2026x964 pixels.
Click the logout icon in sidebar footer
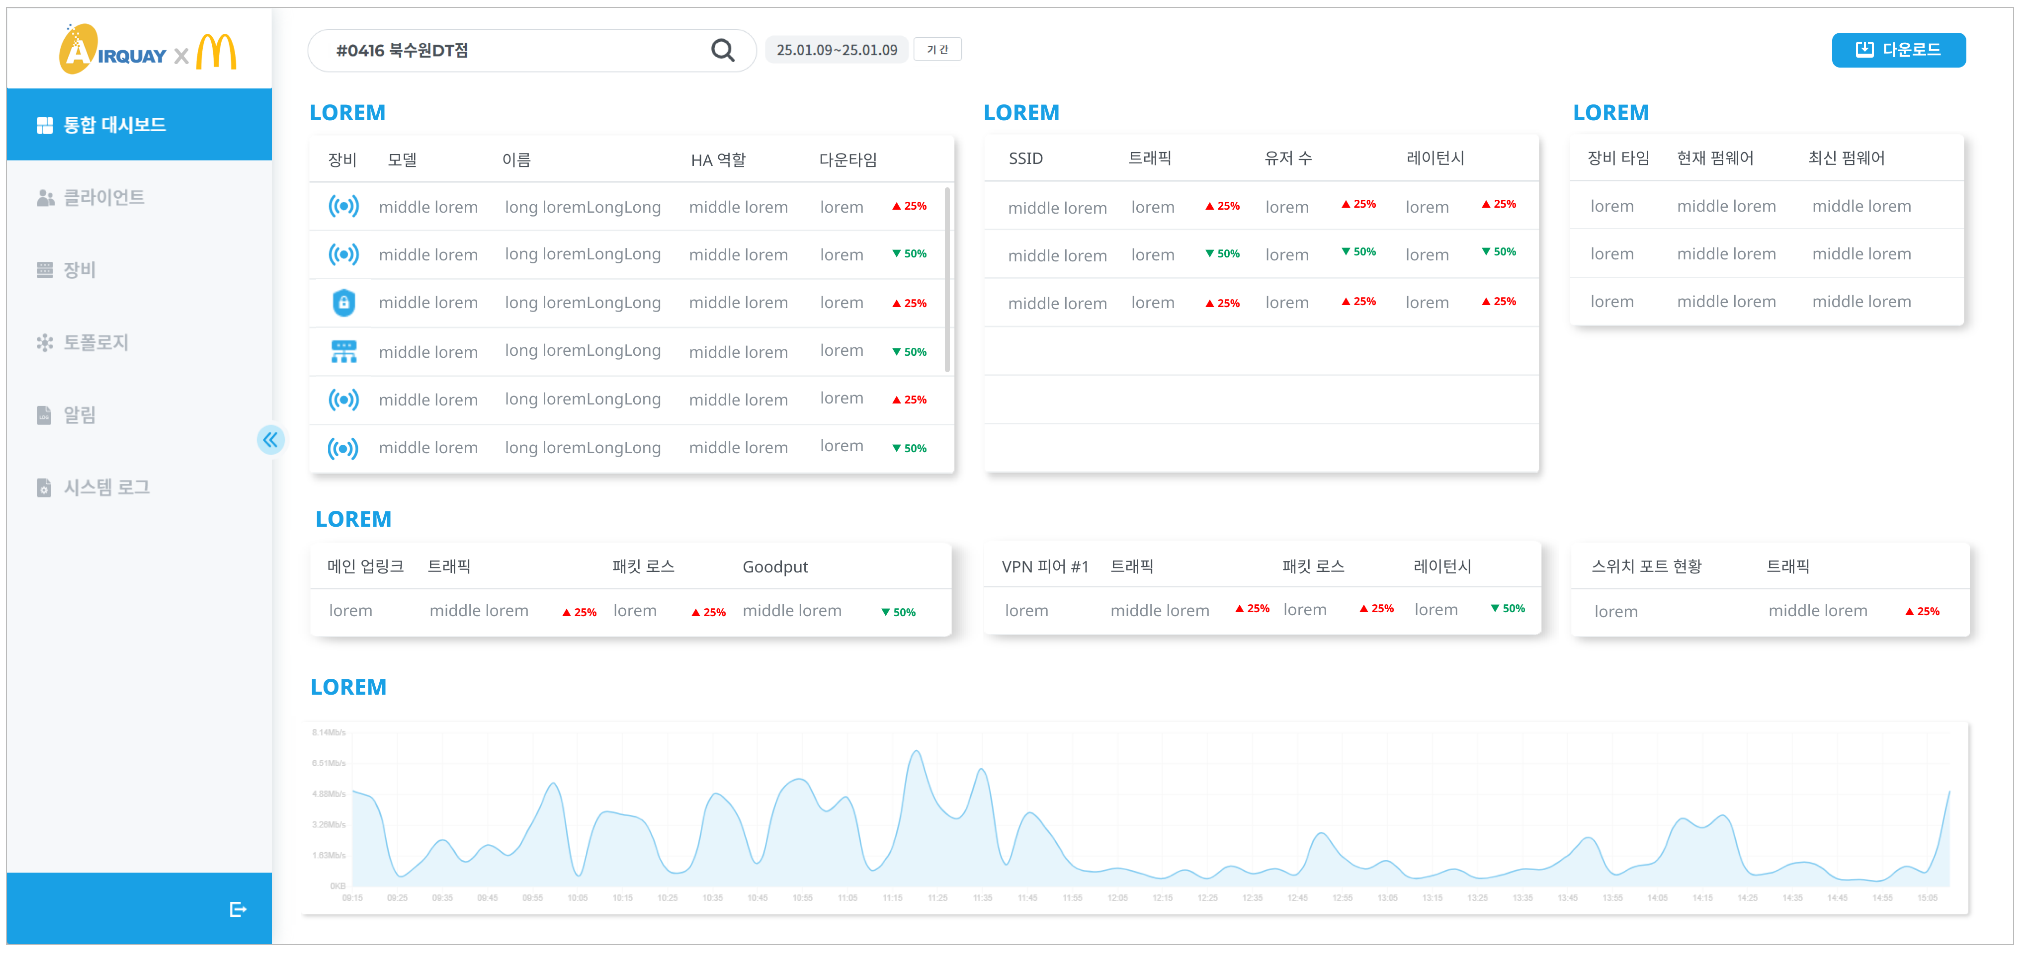[x=238, y=910]
